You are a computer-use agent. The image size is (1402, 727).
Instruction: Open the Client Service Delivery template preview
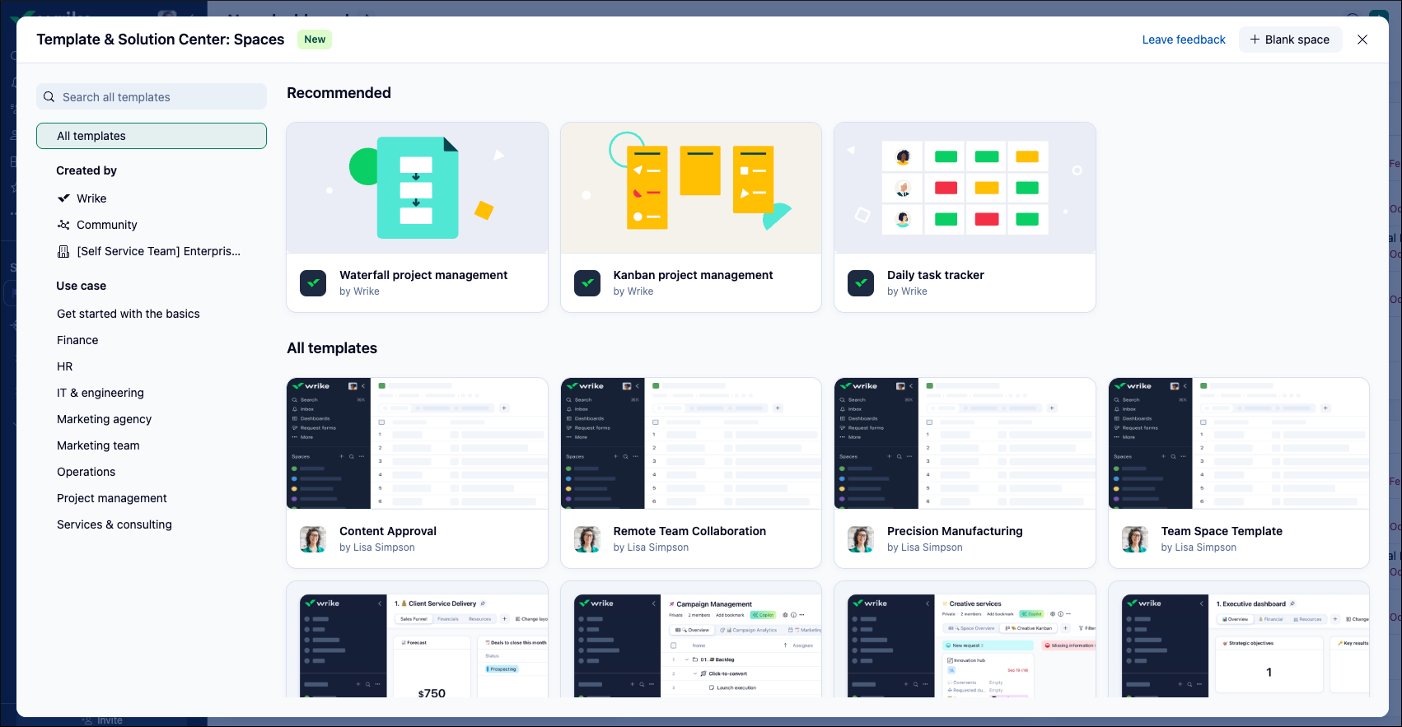tap(417, 640)
